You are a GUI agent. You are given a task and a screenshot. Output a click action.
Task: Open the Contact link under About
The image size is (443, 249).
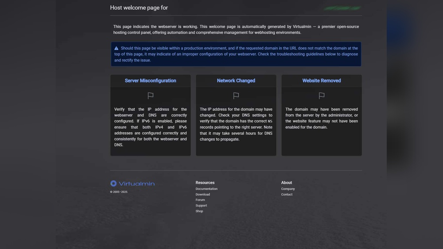[287, 194]
